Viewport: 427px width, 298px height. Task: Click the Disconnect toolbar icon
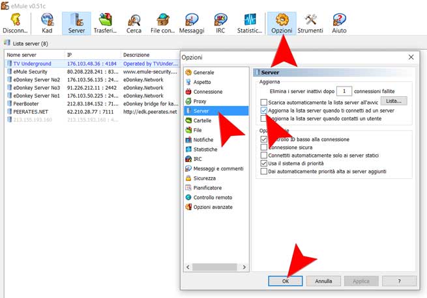(x=15, y=23)
